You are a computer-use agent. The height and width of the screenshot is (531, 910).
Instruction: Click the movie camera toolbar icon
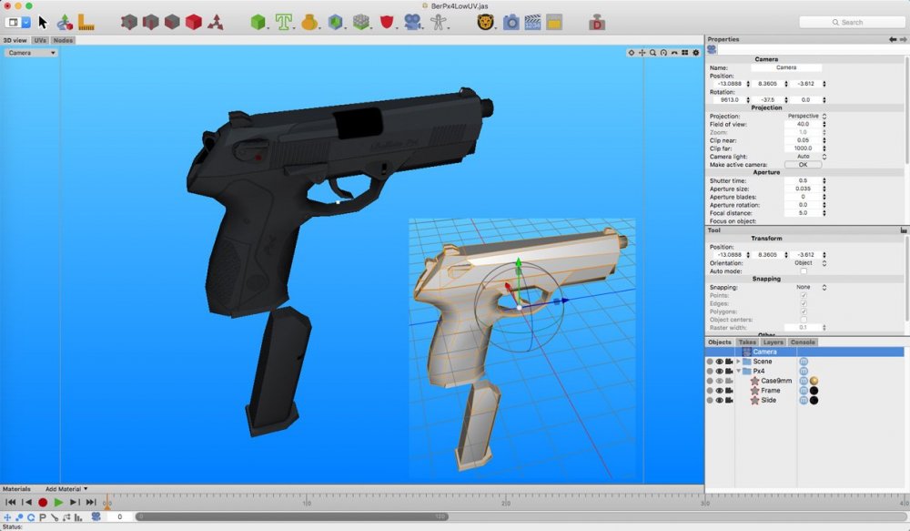click(x=412, y=22)
